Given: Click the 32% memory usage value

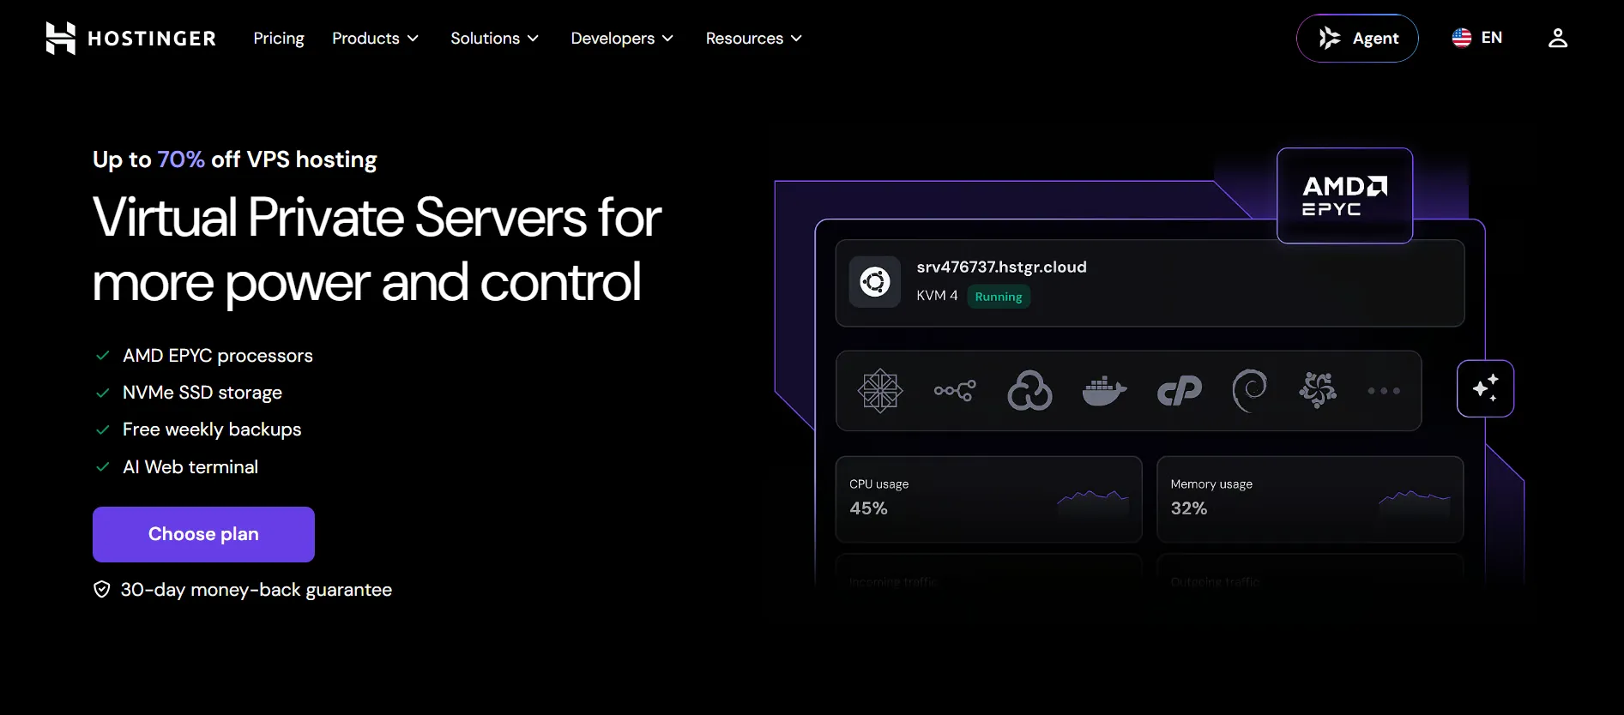Looking at the screenshot, I should click(x=1189, y=508).
